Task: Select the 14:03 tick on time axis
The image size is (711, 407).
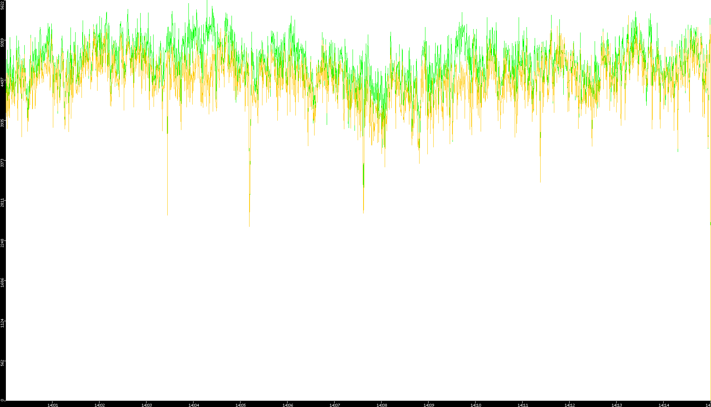Action: click(x=147, y=405)
